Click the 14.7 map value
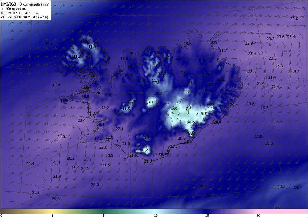The image size is (308, 218). pos(128,76)
